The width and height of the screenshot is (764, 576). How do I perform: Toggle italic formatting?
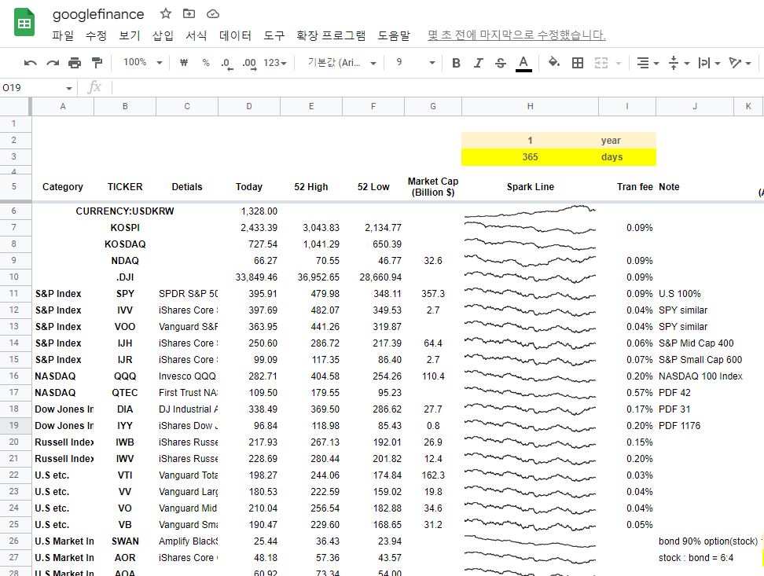479,63
